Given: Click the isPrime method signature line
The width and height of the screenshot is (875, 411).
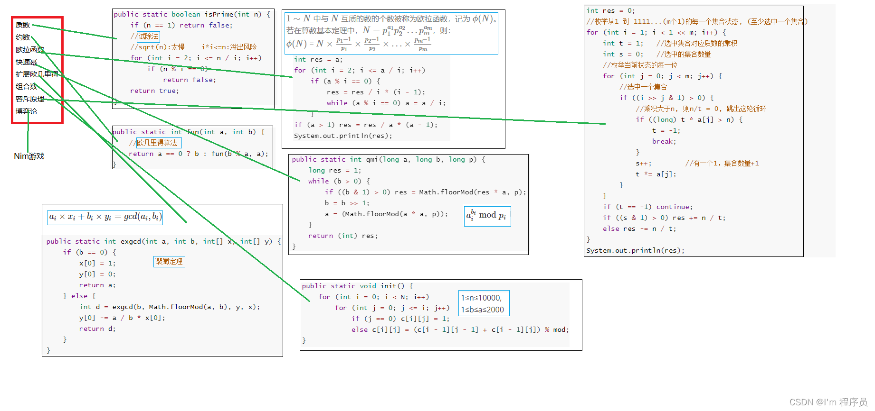Looking at the screenshot, I should tap(192, 14).
